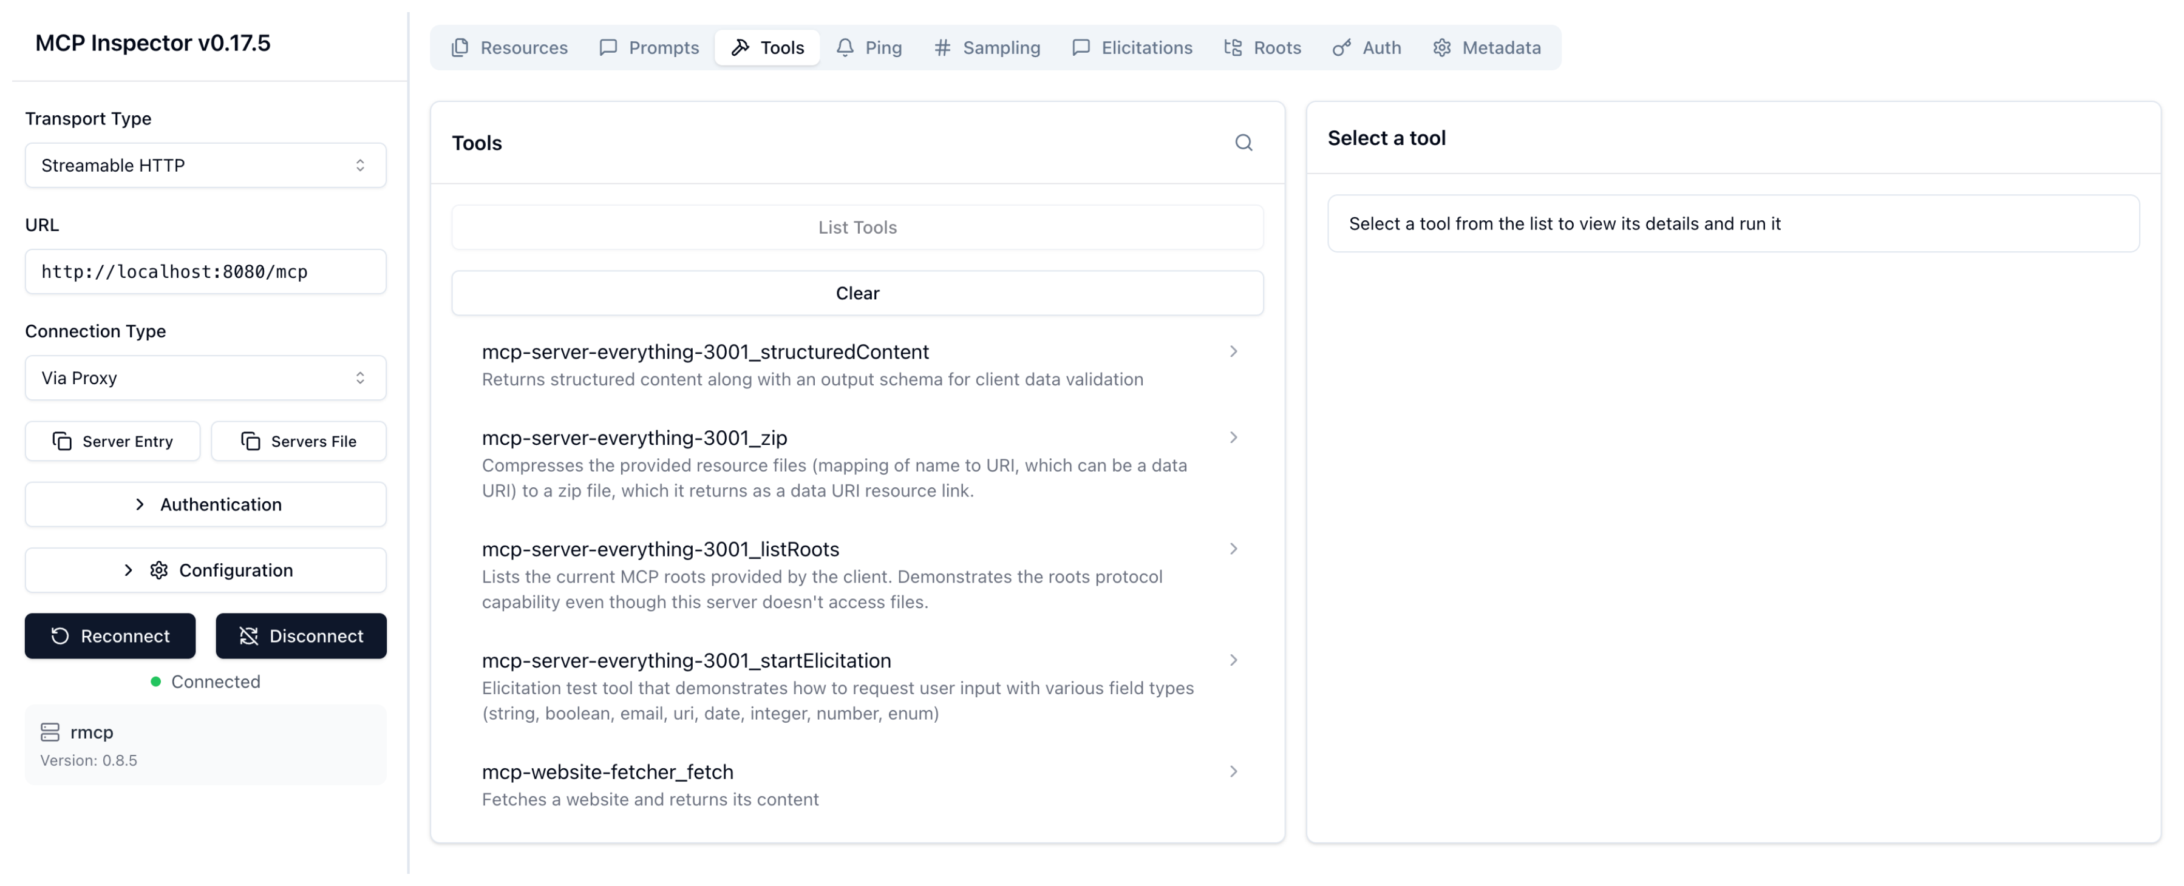Click the Configuration gear icon
This screenshot has height=886, width=2184.
pos(158,570)
